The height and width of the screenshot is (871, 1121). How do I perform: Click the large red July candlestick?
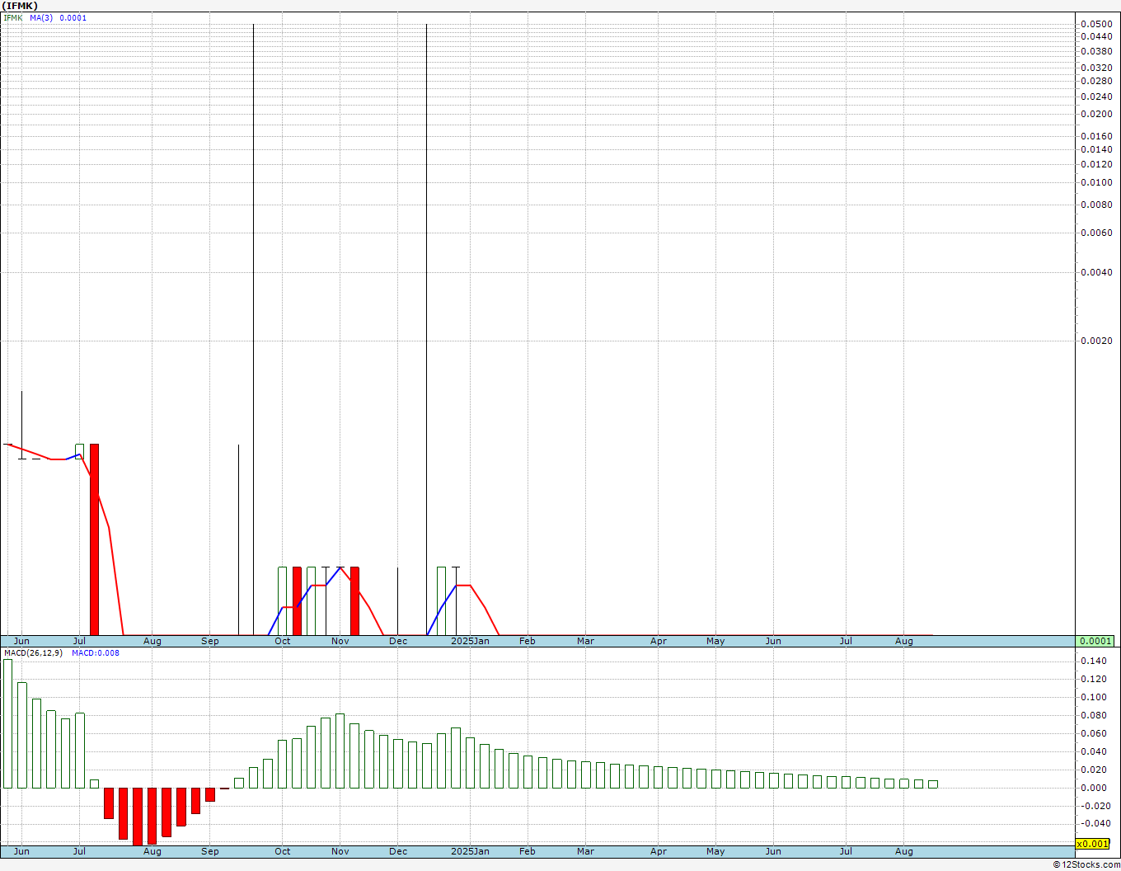click(x=94, y=539)
